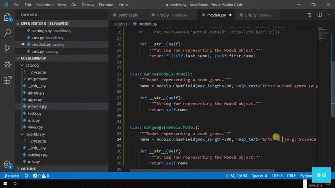Click the unsaved dot on models.py tab
The width and height of the screenshot is (335, 188).
[230, 15]
